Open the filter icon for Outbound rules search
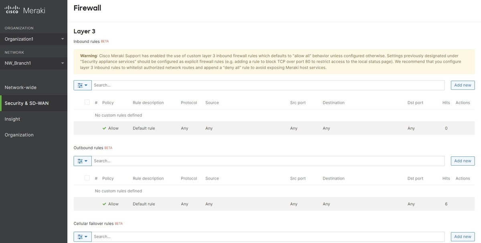 tap(80, 160)
